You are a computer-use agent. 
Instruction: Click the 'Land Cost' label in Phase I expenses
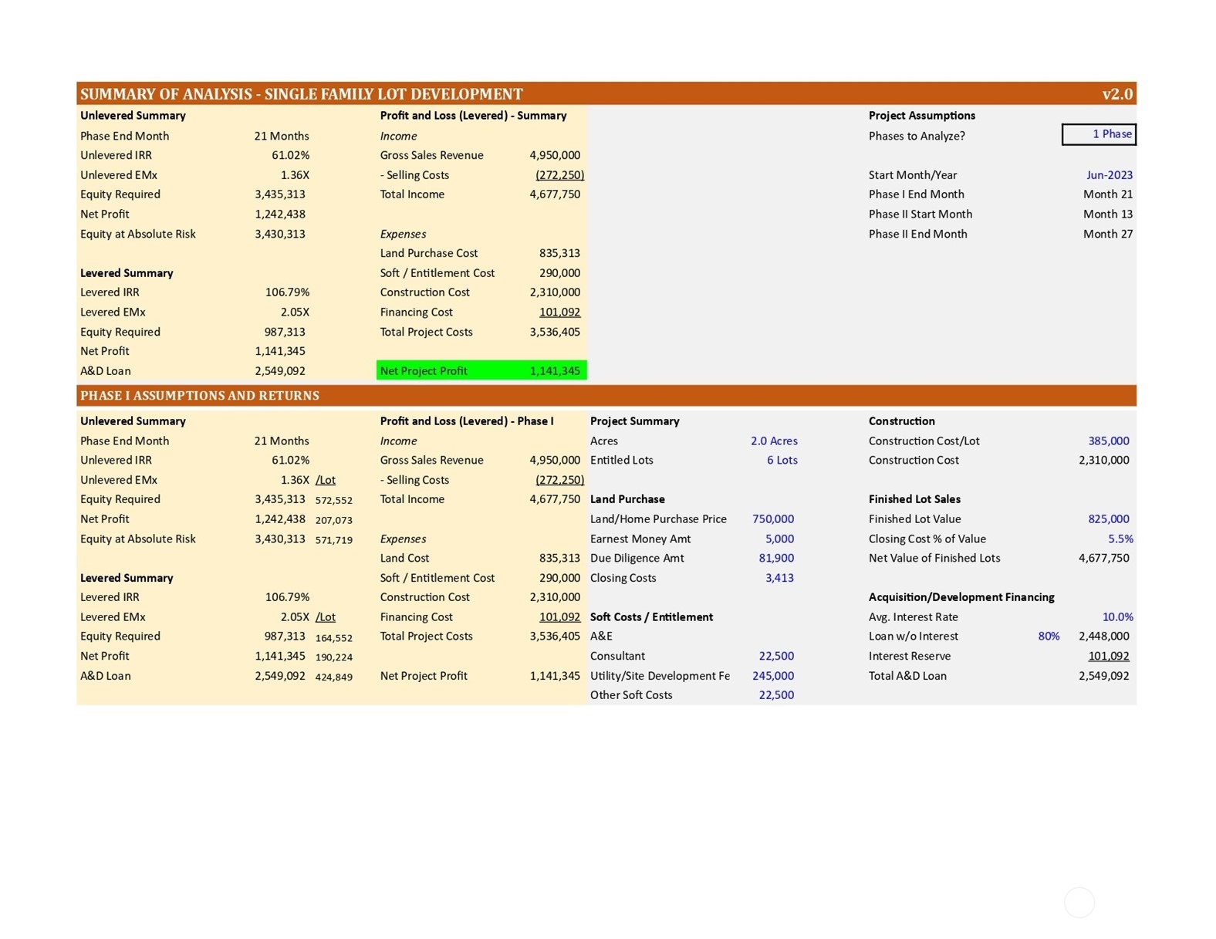(404, 558)
